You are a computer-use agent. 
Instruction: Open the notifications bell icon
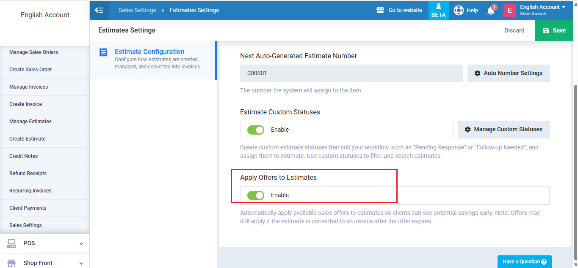(491, 11)
